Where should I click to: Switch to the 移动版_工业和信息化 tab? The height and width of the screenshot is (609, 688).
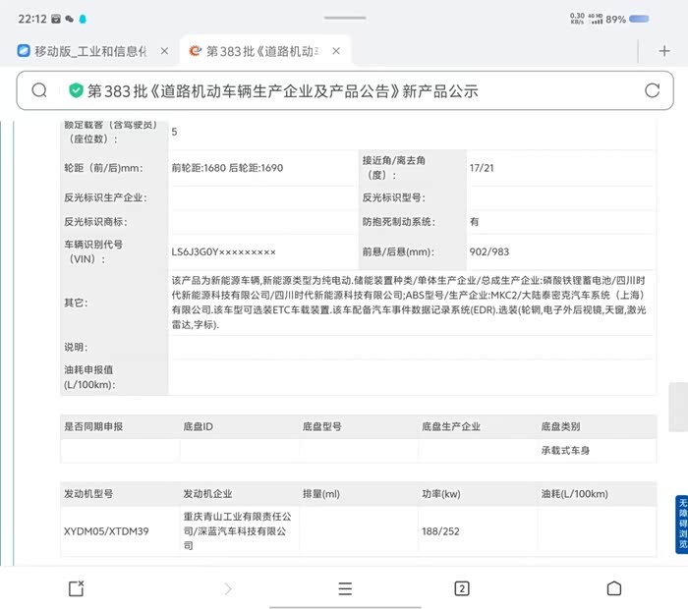pos(88,51)
